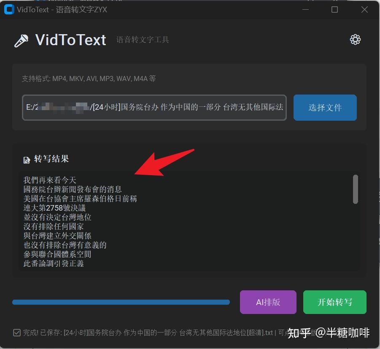Click the purple AI排版 button
Viewport: 380px width, 349px height.
(x=268, y=302)
